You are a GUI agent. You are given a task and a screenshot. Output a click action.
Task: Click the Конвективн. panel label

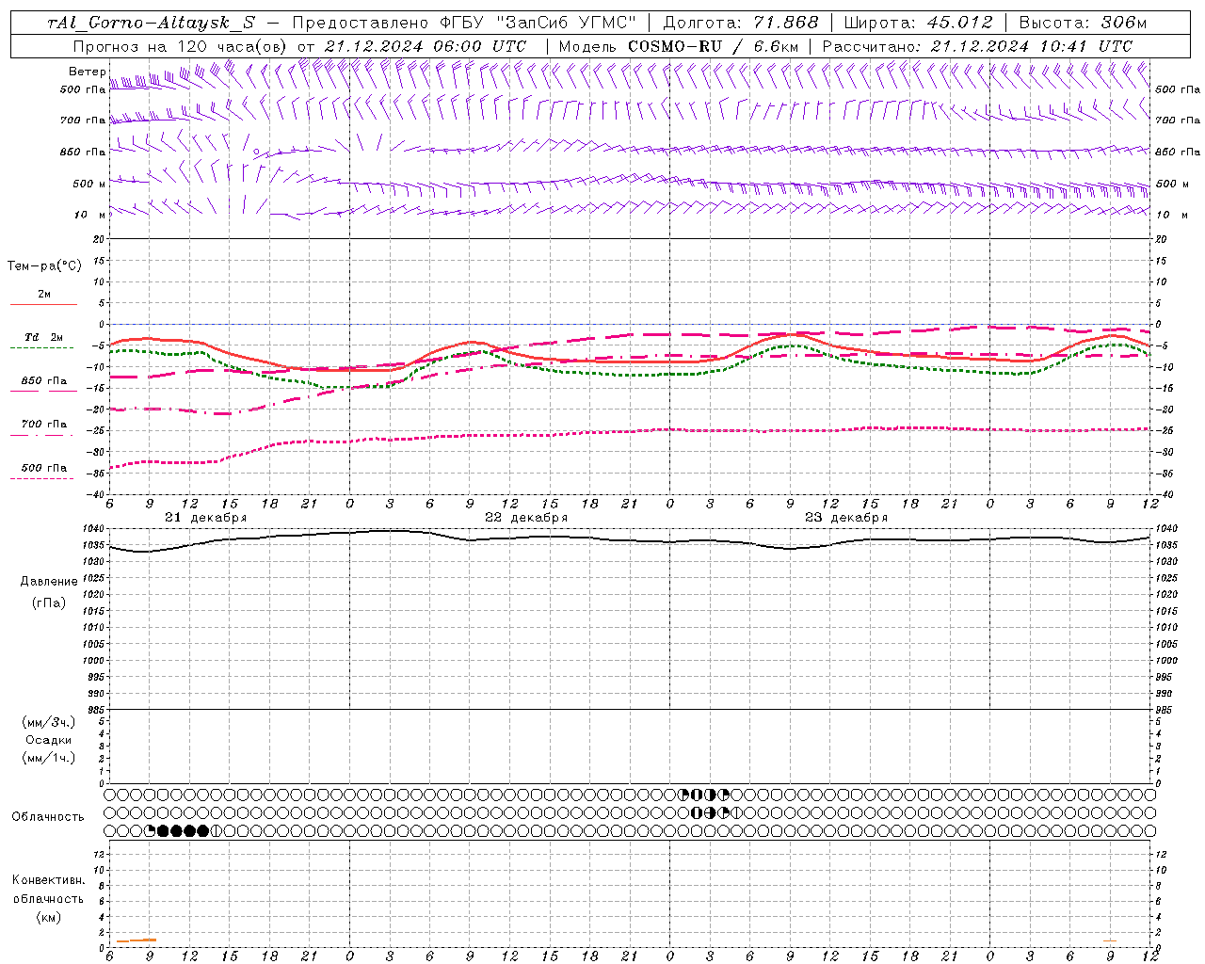48,880
